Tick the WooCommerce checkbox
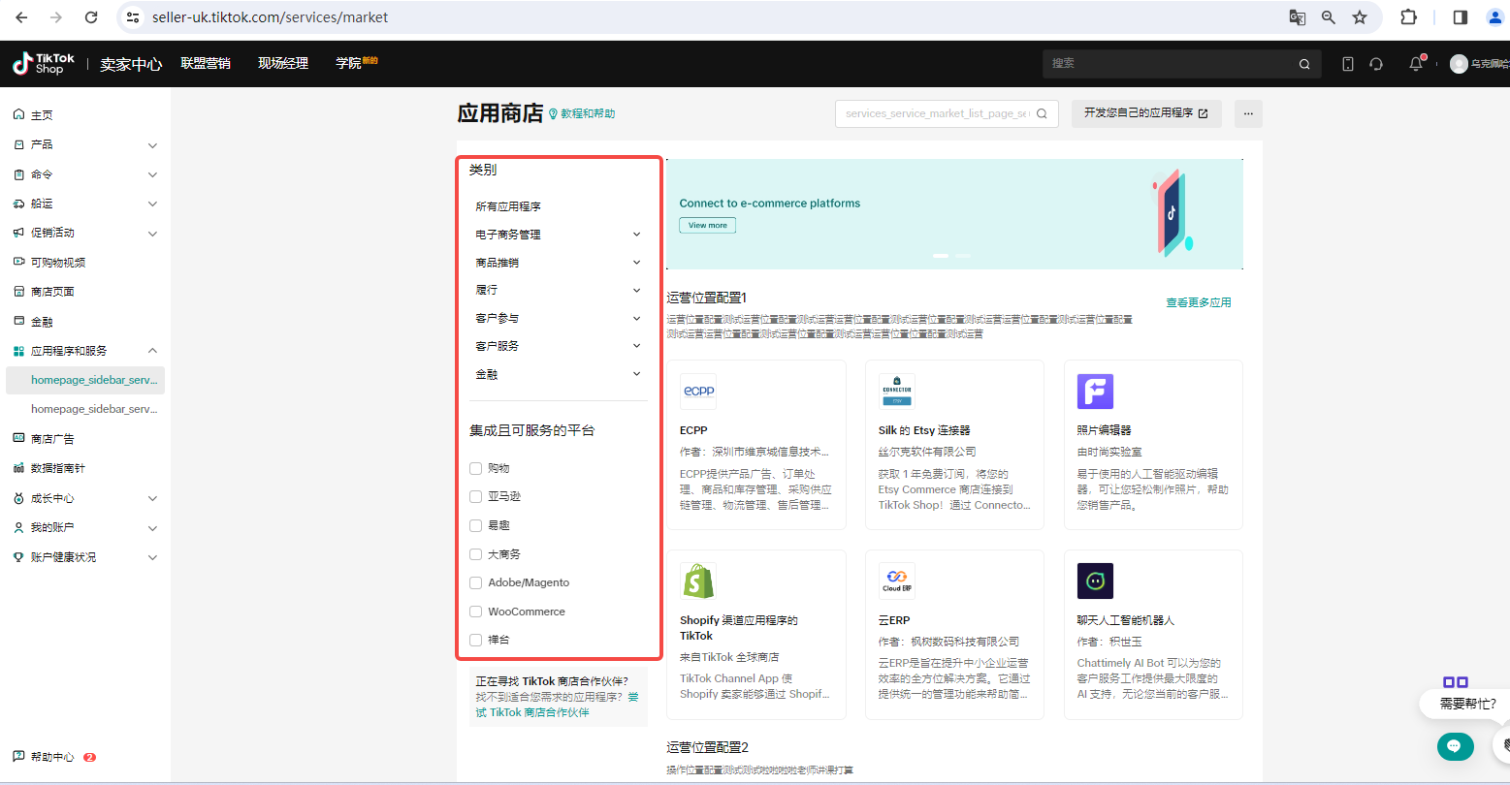Screen dimensions: 1510x785 (x=475, y=612)
